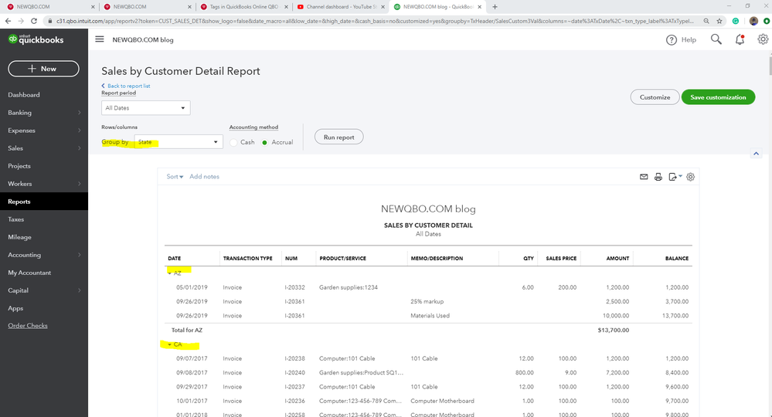Open the Sort dropdown
This screenshot has height=417, width=772.
(175, 177)
